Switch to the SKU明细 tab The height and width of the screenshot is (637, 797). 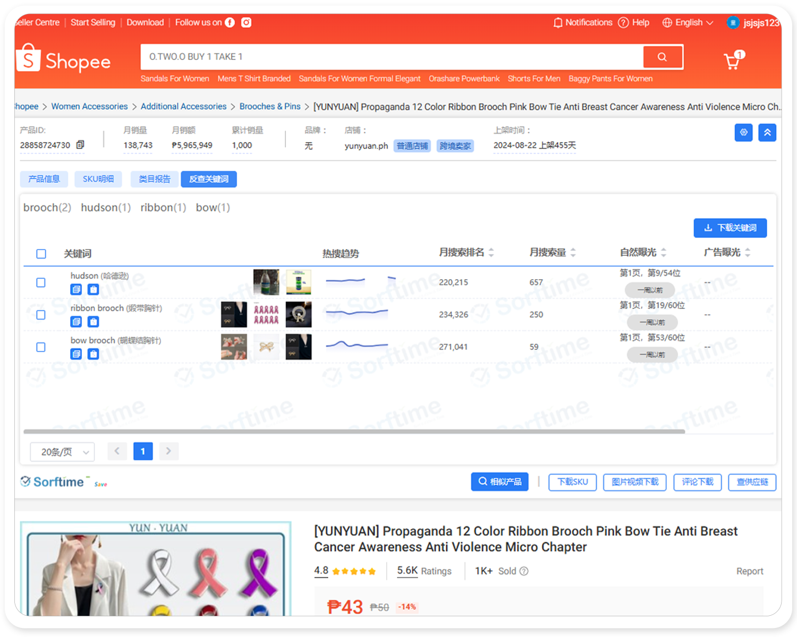pyautogui.click(x=98, y=179)
